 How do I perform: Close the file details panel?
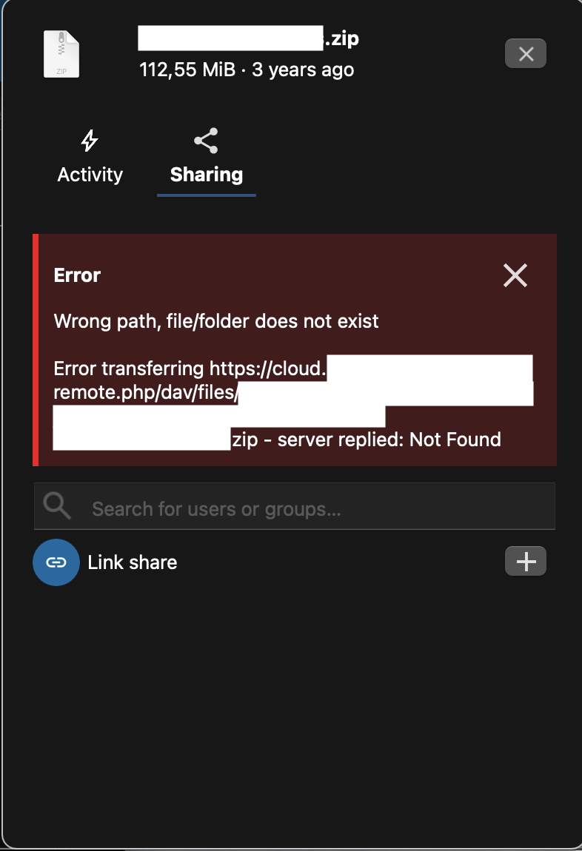526,53
